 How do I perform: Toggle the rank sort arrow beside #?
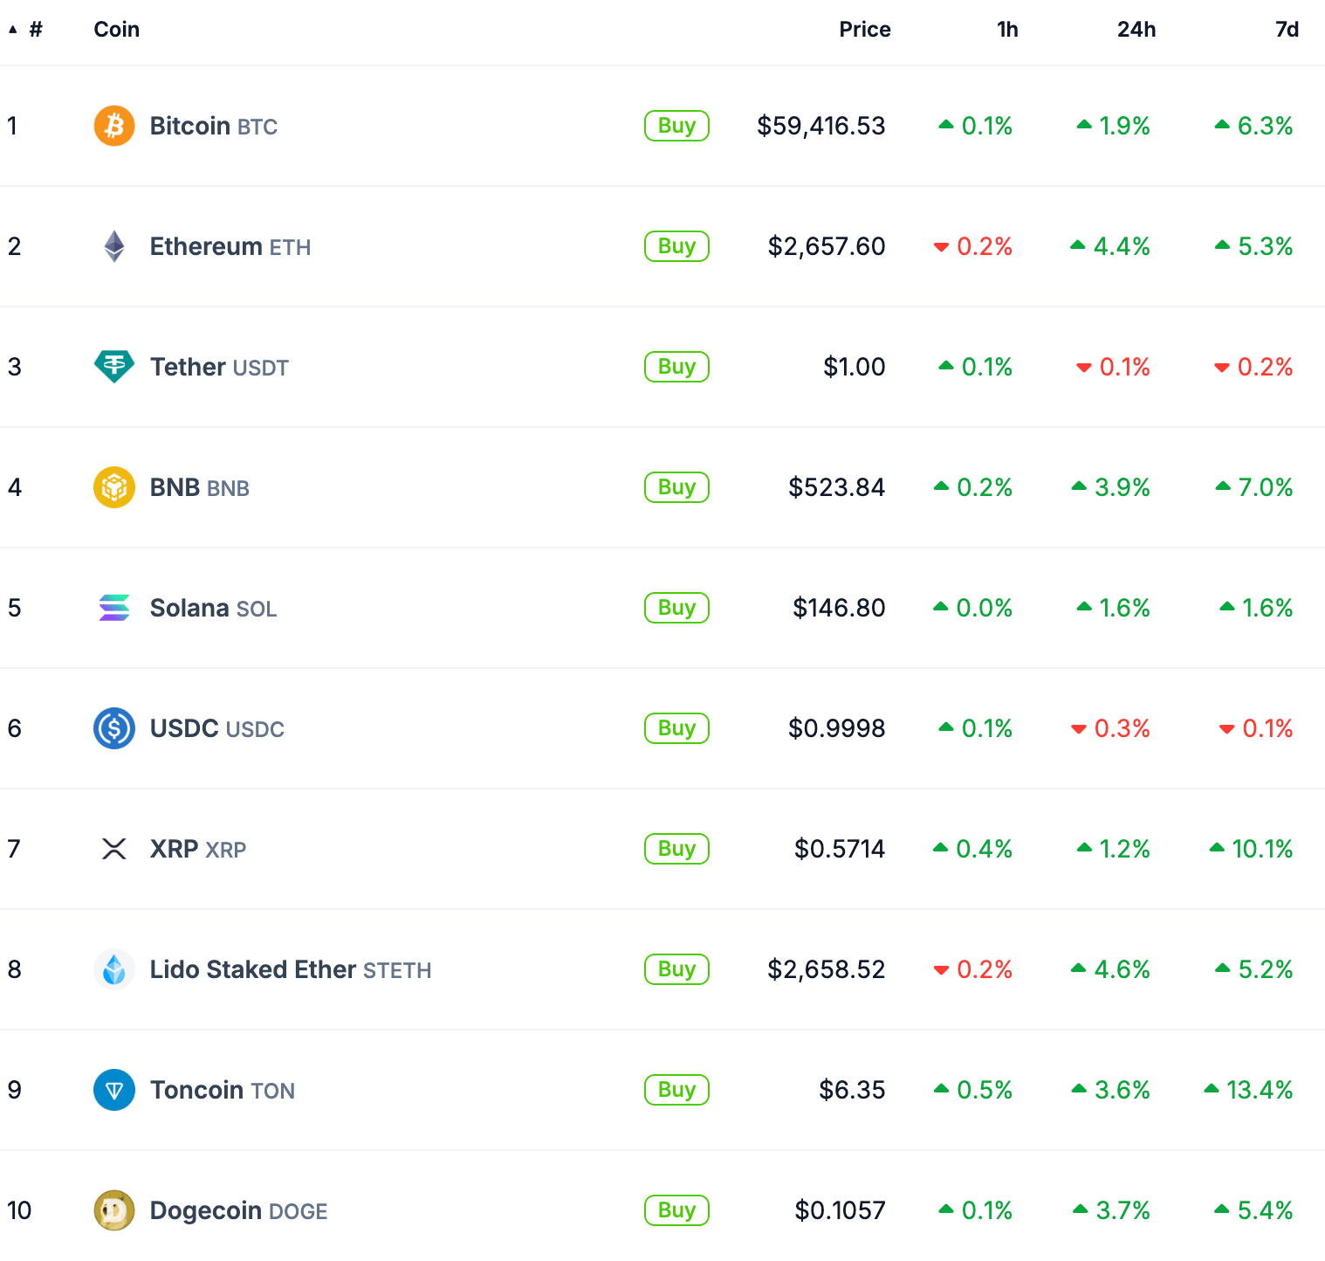point(11,29)
